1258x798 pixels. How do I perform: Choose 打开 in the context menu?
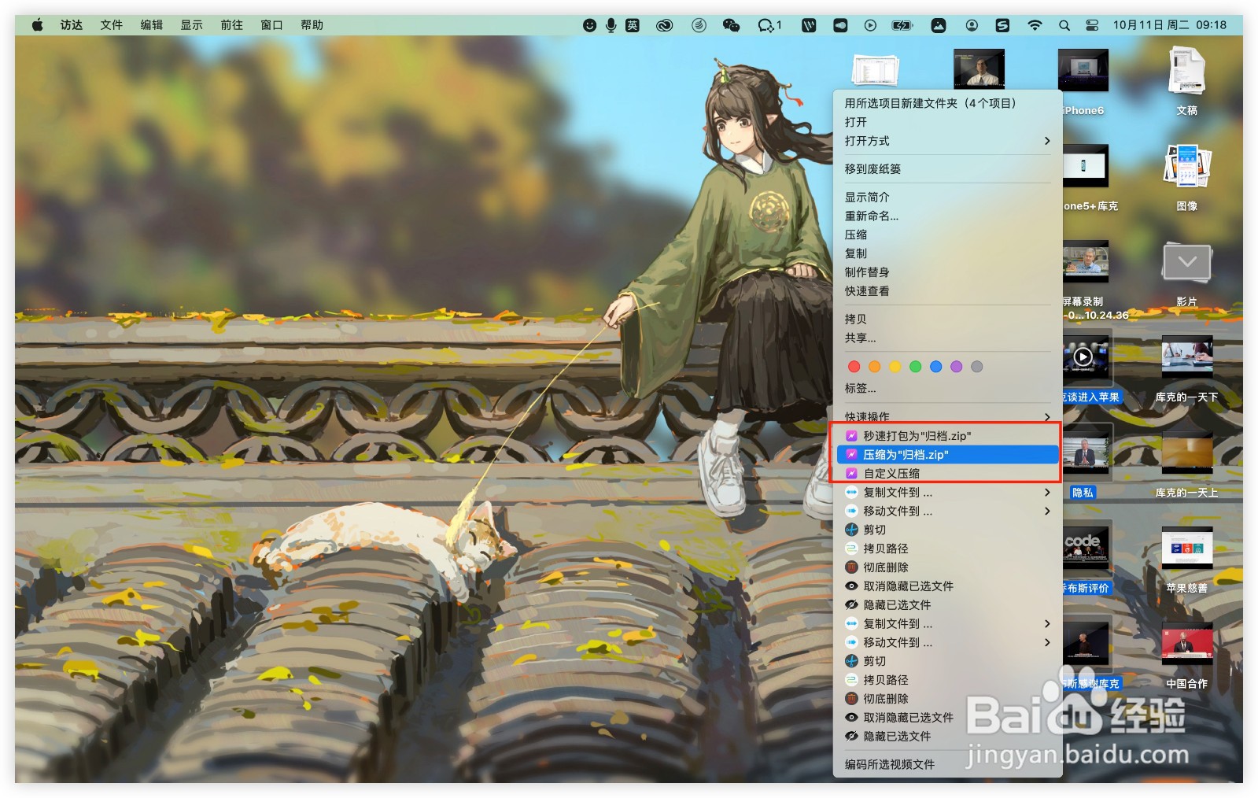[947, 122]
